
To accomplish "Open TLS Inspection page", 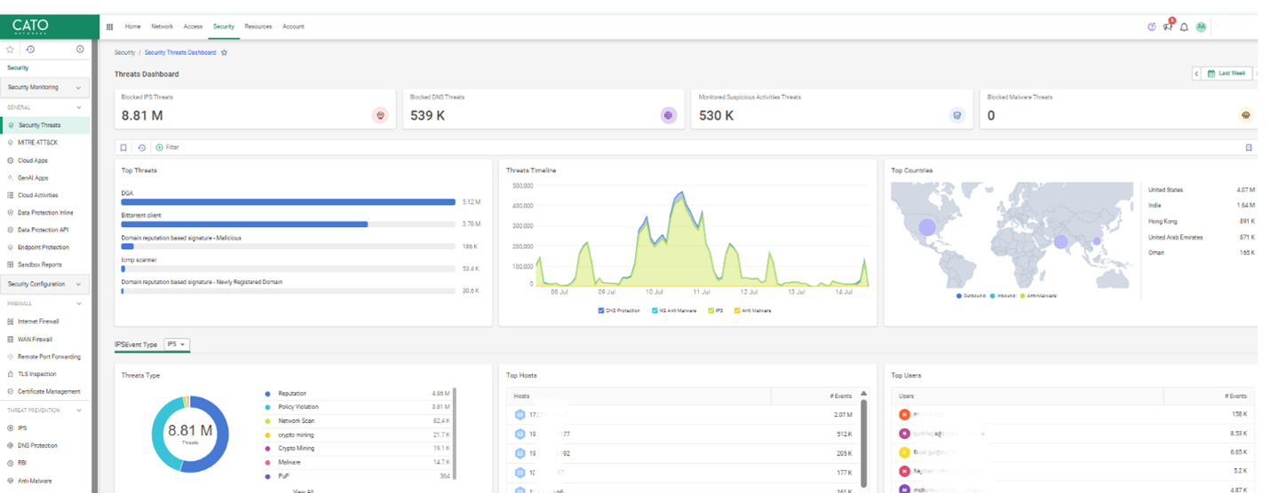I will (36, 374).
